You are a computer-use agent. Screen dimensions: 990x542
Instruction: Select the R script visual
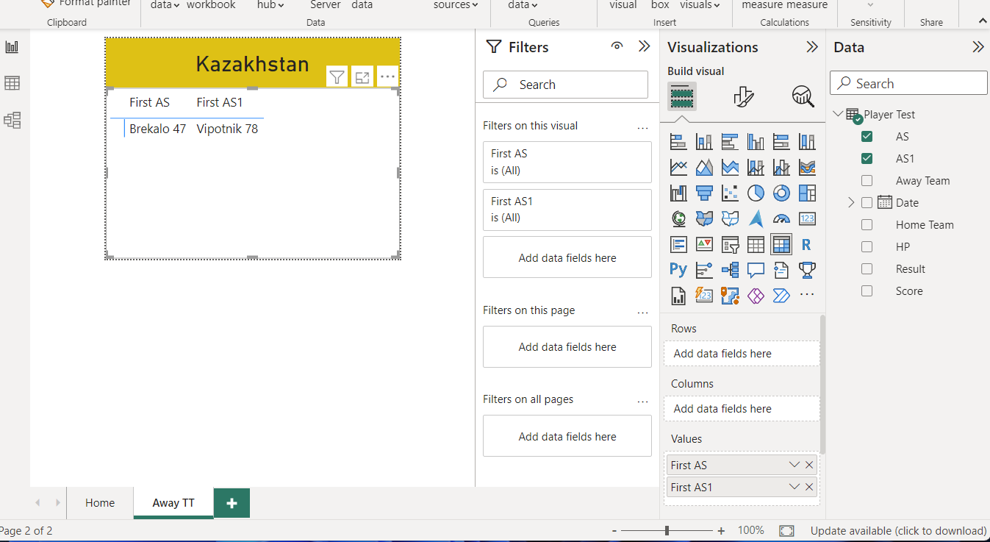[x=807, y=244]
